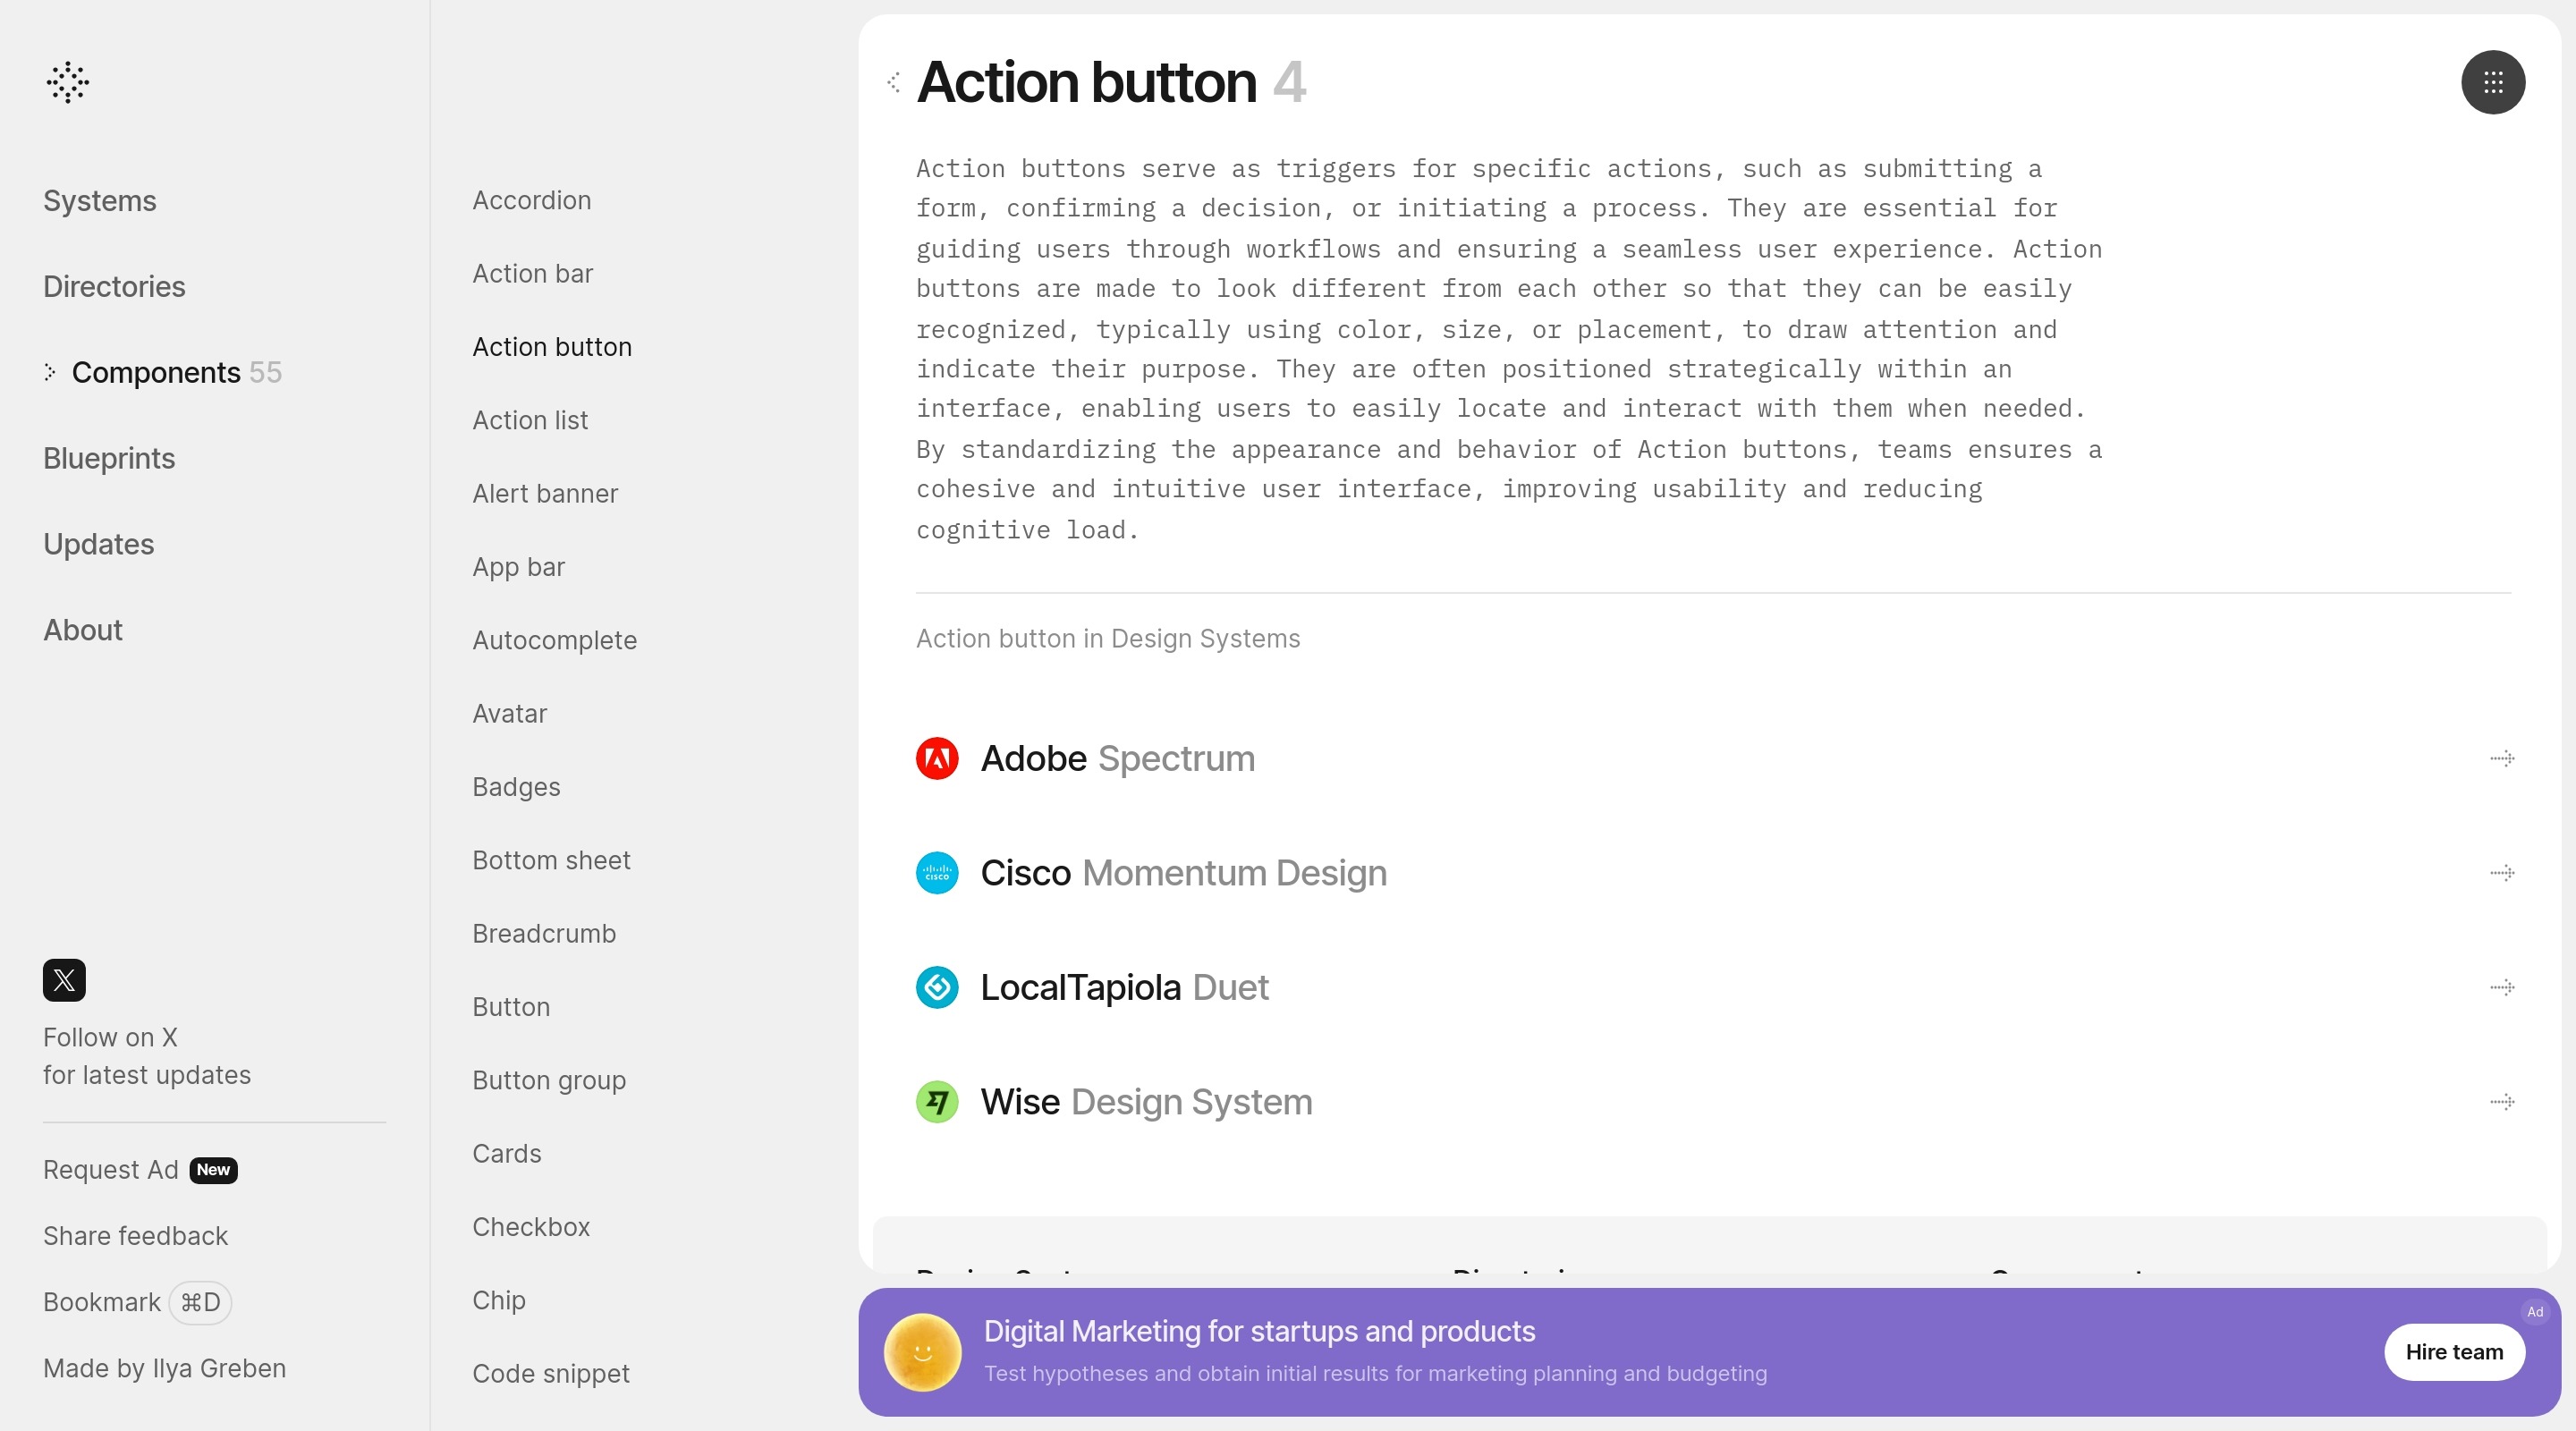The image size is (2576, 1431).
Task: Select Accordion in components list
Action: (531, 200)
